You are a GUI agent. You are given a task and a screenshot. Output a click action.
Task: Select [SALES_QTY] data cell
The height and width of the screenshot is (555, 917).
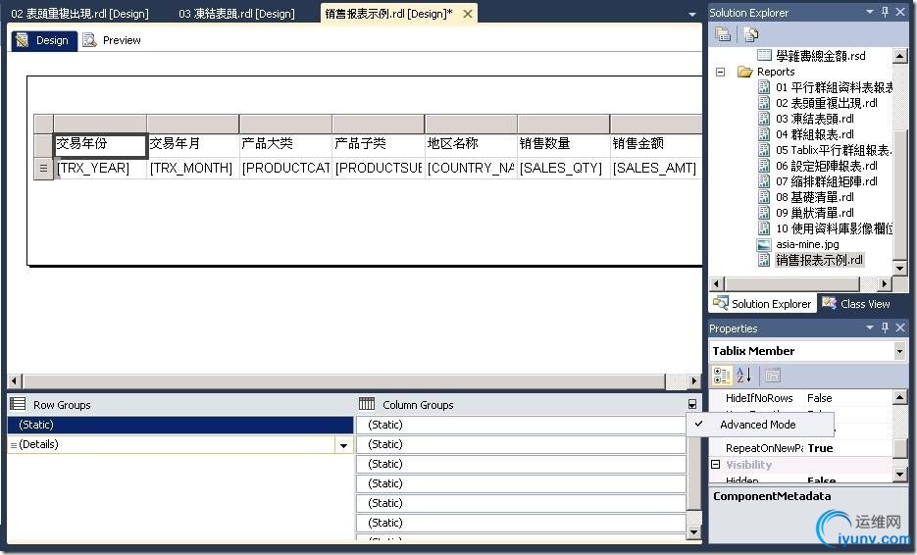[x=564, y=169]
